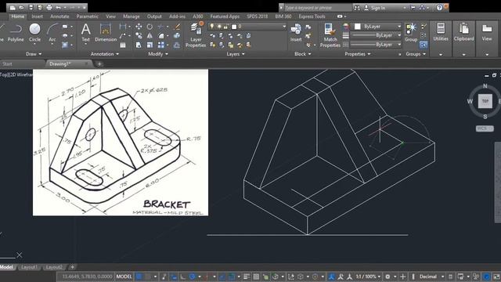The image size is (501, 282).
Task: Open the Utilities panel
Action: coord(441,32)
